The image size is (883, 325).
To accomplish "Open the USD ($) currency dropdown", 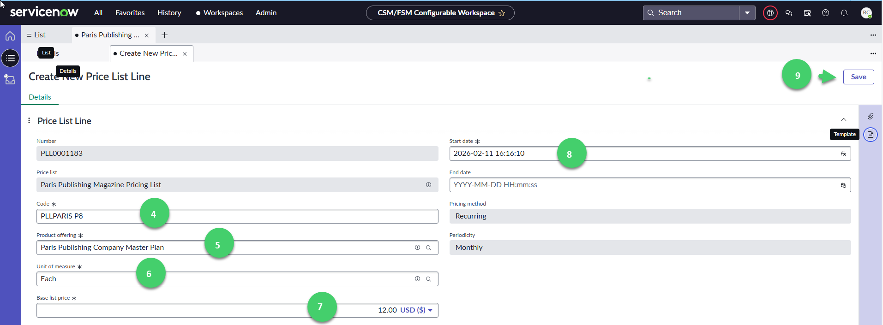I will [416, 310].
